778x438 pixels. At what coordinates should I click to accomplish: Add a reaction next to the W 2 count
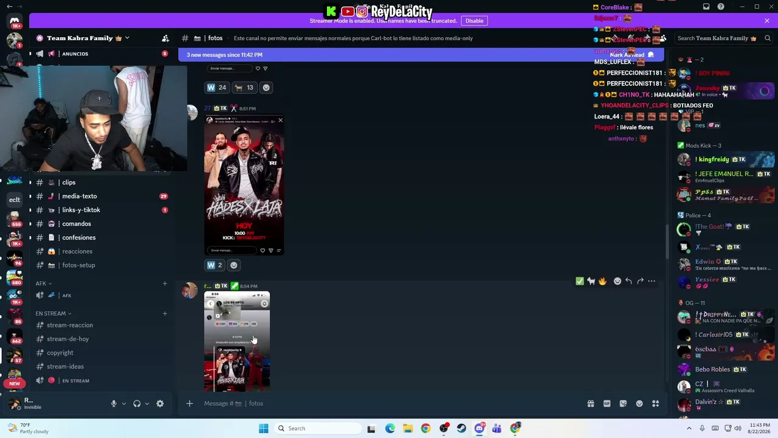(233, 265)
